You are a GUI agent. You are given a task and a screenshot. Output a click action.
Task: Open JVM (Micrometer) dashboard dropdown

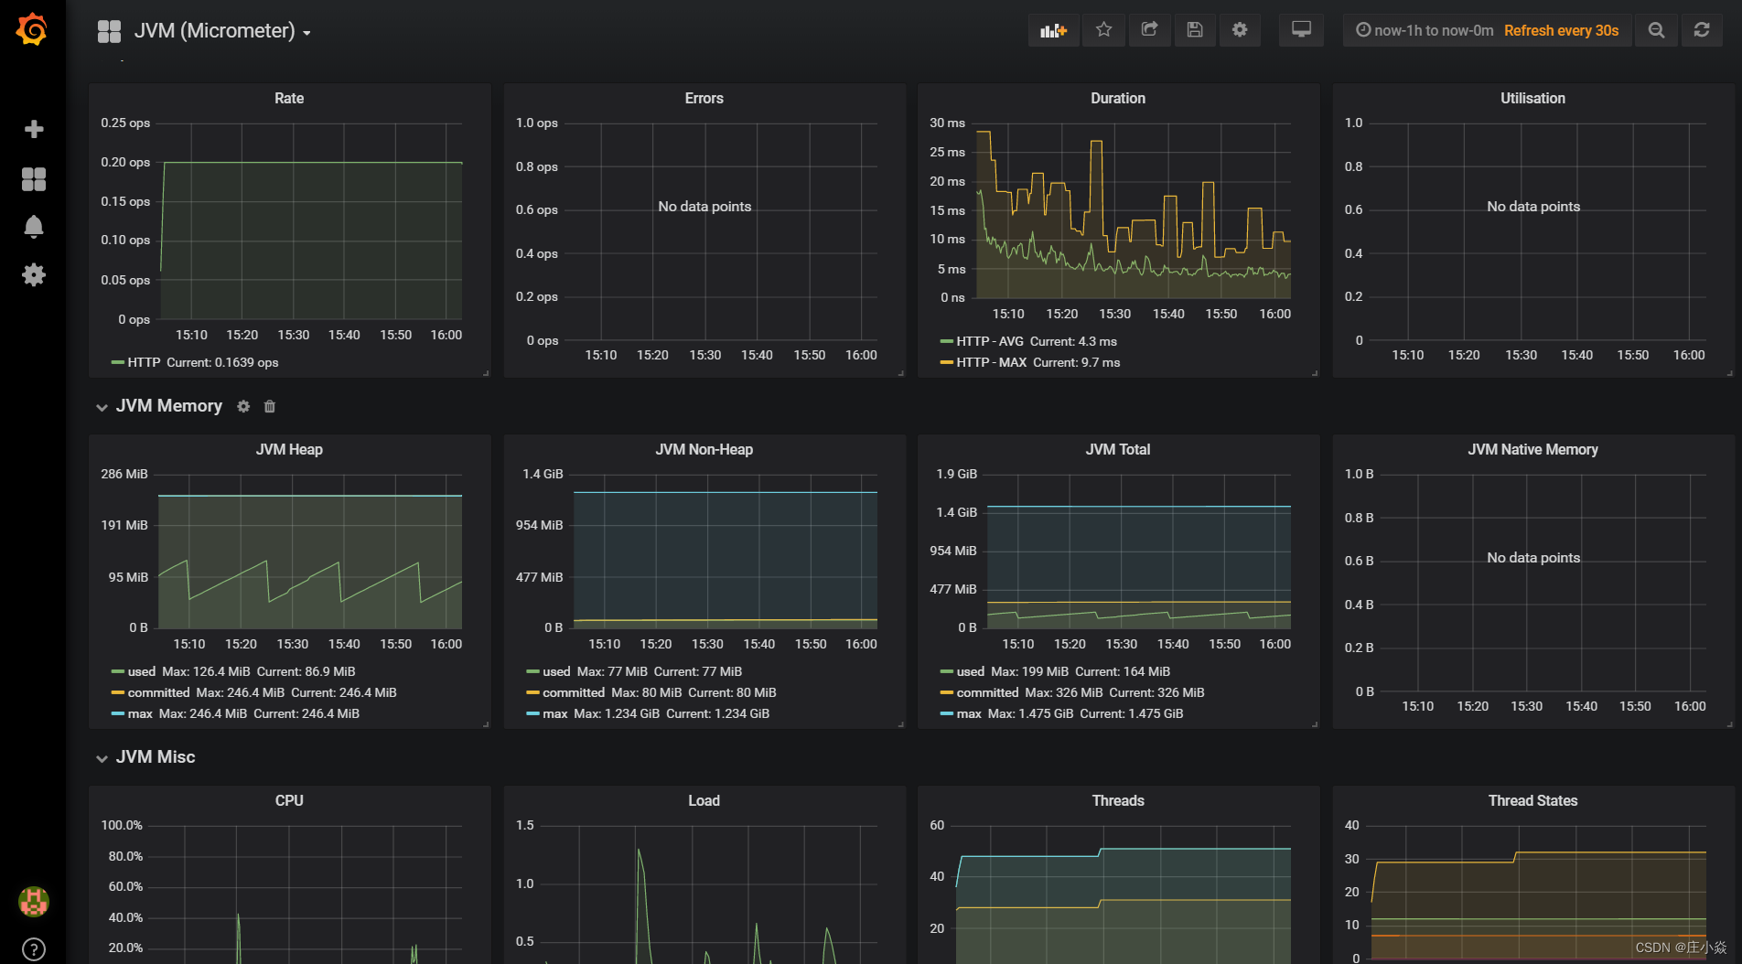pyautogui.click(x=222, y=31)
